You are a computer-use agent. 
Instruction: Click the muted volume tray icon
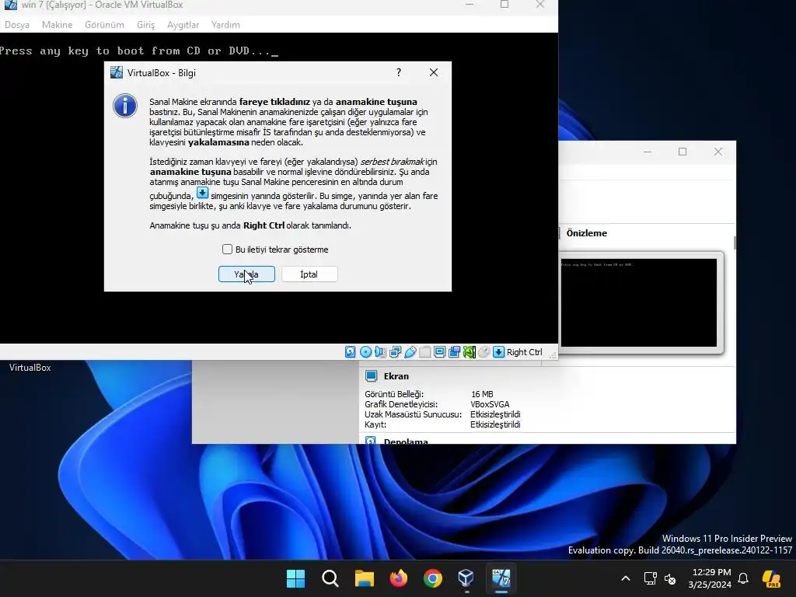point(670,578)
